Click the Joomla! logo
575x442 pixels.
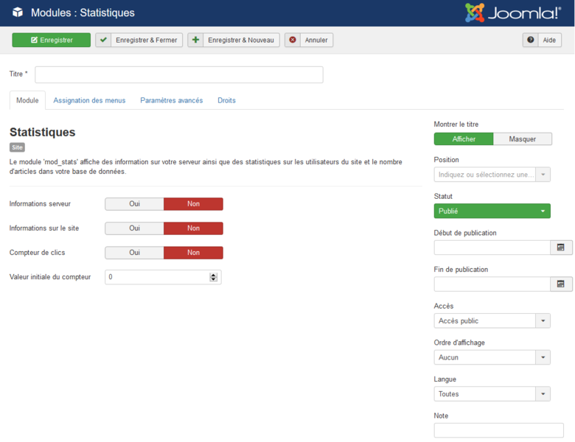tap(513, 13)
